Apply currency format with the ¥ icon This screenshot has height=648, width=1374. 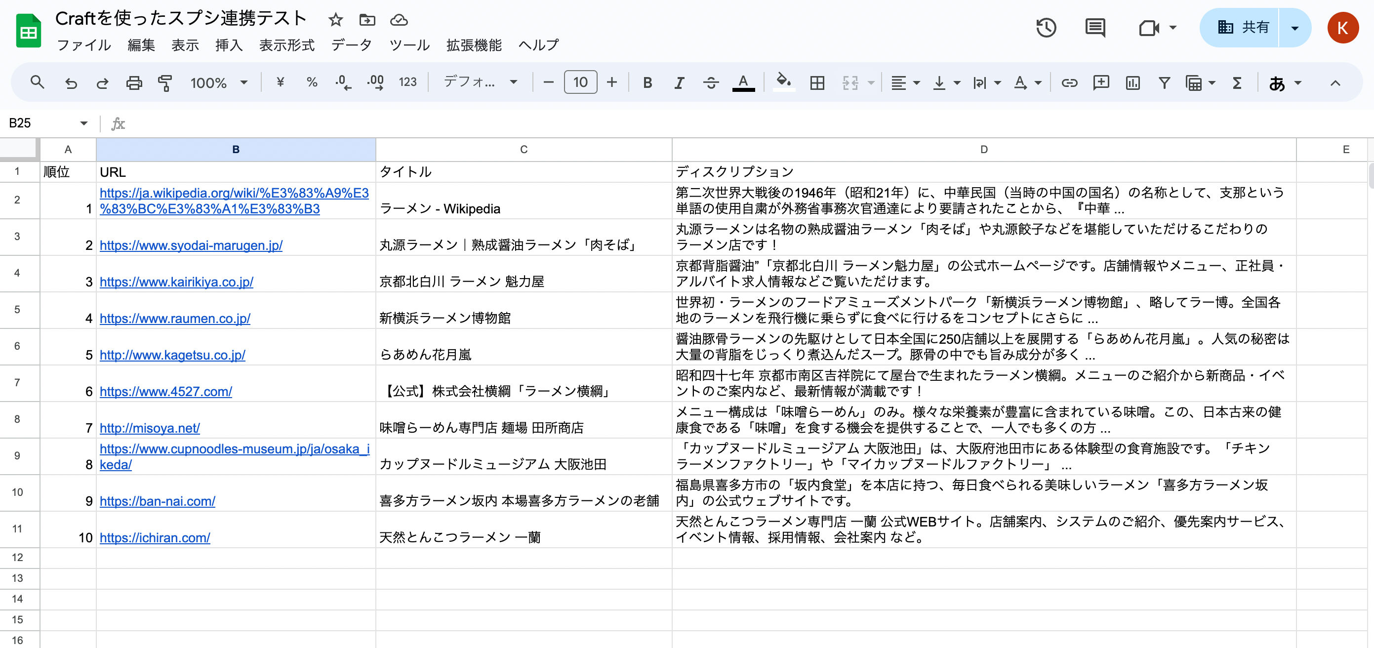(x=280, y=82)
